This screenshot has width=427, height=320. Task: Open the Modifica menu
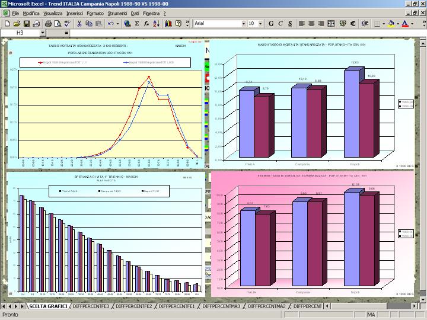tap(31, 13)
